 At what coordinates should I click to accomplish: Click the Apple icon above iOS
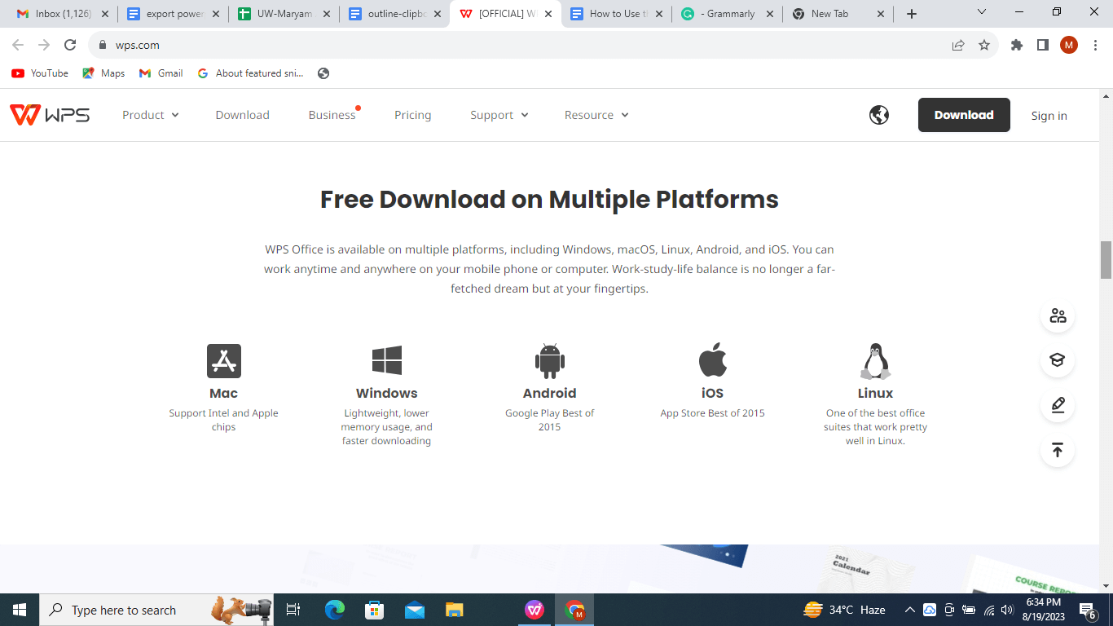pyautogui.click(x=712, y=359)
